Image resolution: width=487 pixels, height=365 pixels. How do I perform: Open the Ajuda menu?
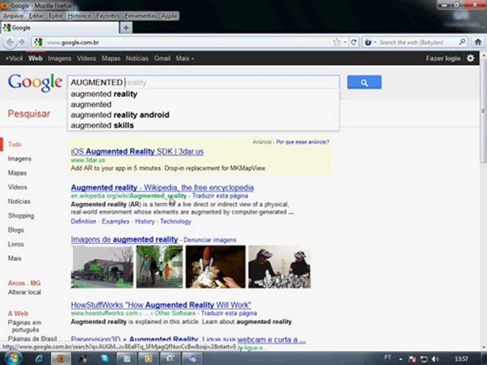coord(169,16)
